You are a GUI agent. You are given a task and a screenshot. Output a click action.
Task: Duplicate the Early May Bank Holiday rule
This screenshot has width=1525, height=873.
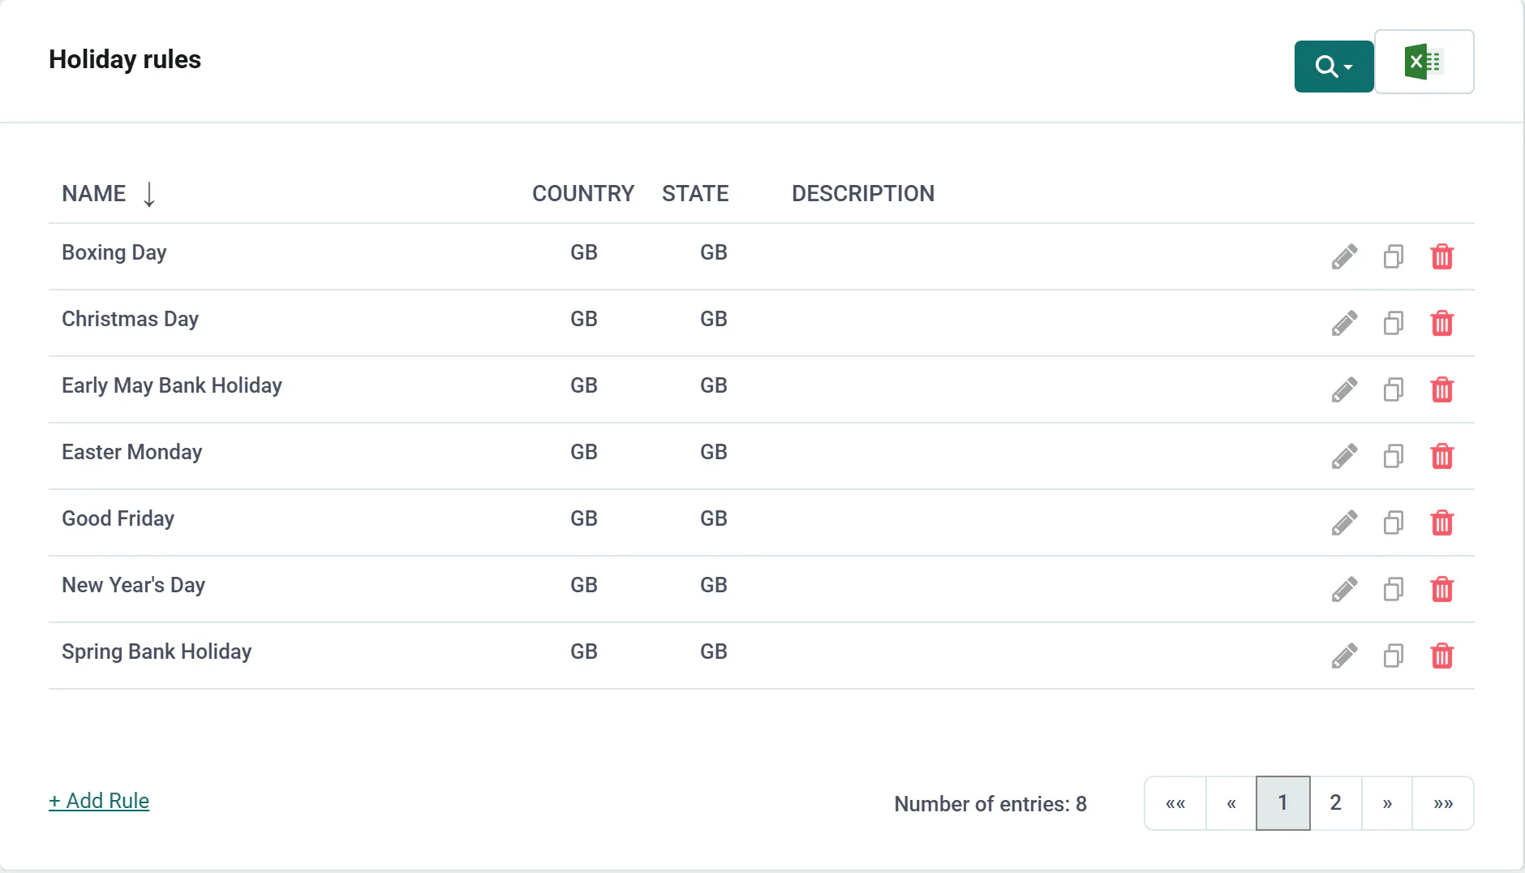[x=1394, y=389]
